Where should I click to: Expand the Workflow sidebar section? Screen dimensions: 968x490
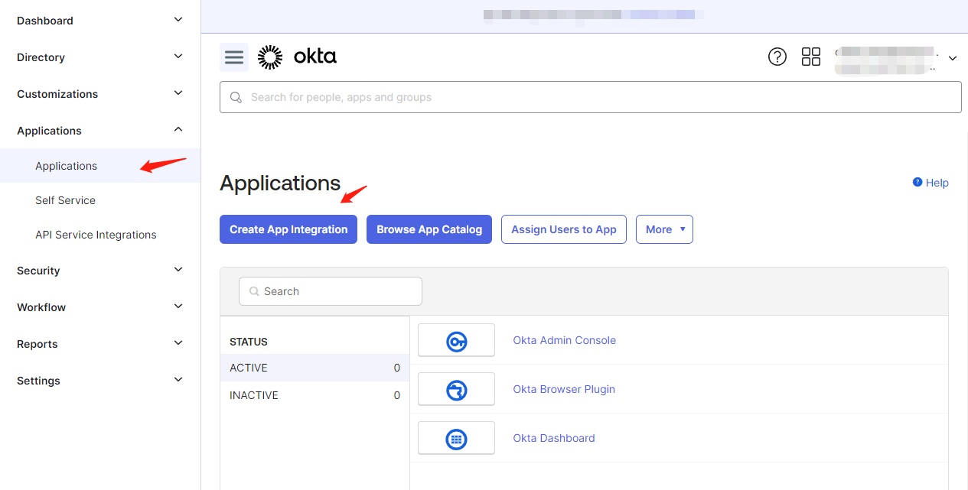click(x=100, y=307)
